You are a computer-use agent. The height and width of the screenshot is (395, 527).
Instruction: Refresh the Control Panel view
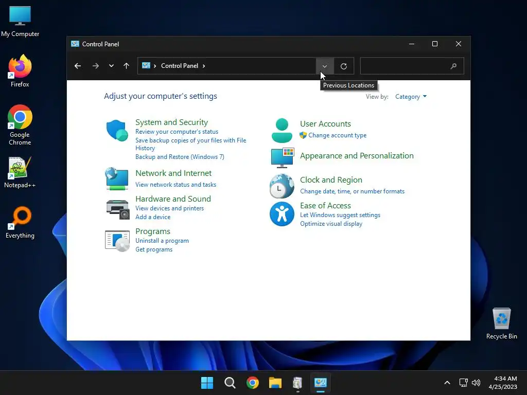click(343, 66)
